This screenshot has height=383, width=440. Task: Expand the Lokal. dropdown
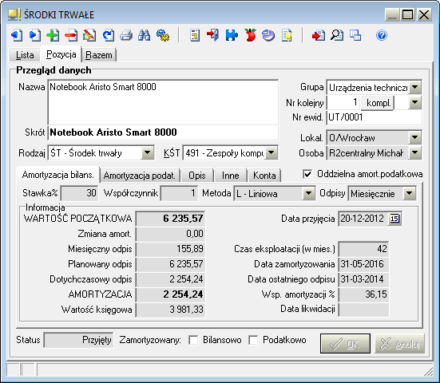pos(415,138)
